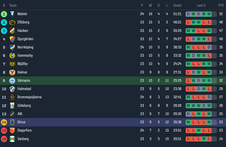The height and width of the screenshot is (147, 226).
Task: Click the Last 5 column header
Action: click(x=201, y=6)
